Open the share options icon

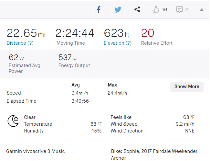(x=137, y=10)
